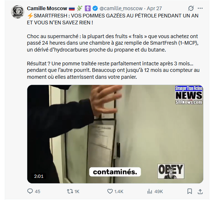Click the blue verified checkmark badge

coord(95,8)
